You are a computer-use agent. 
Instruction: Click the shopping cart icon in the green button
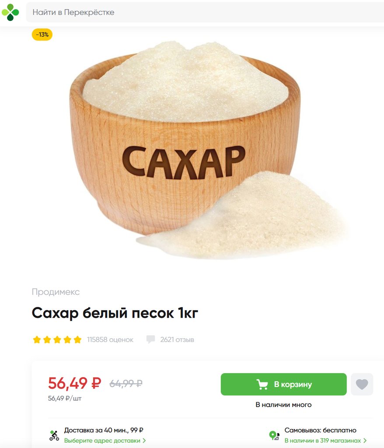point(262,384)
